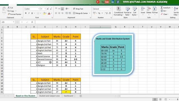Click the Cut scissors icon

click(9, 8)
